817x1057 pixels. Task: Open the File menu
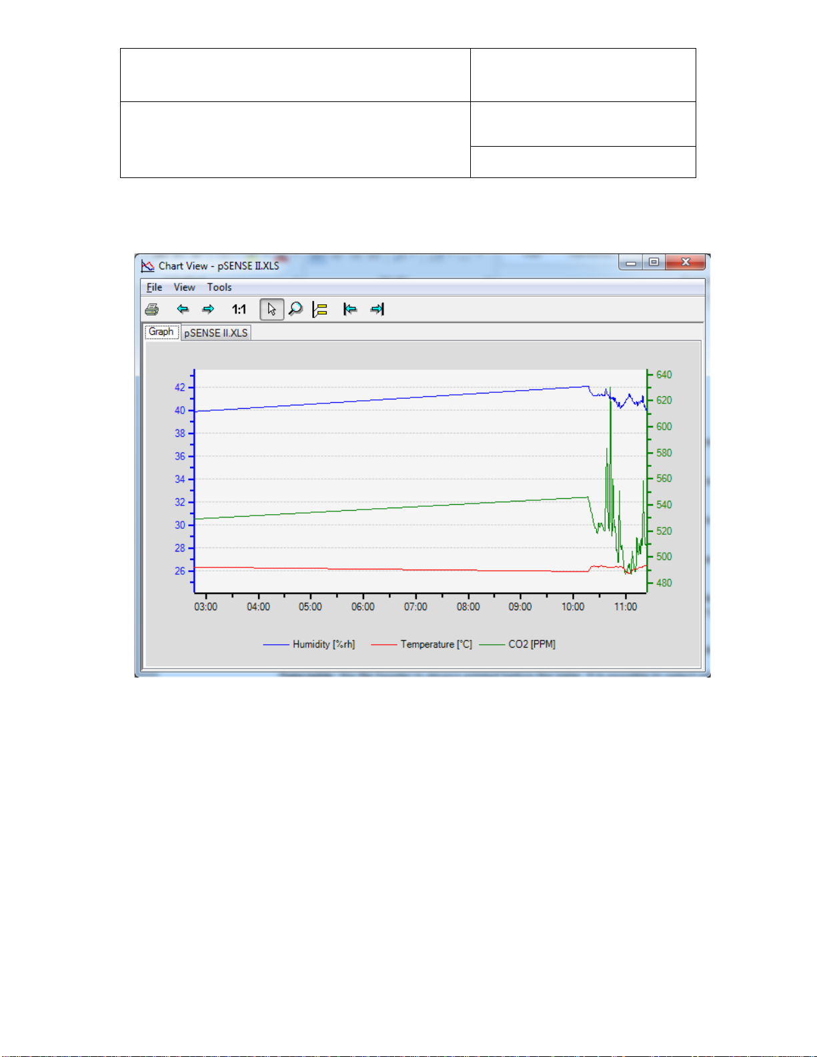(x=155, y=287)
